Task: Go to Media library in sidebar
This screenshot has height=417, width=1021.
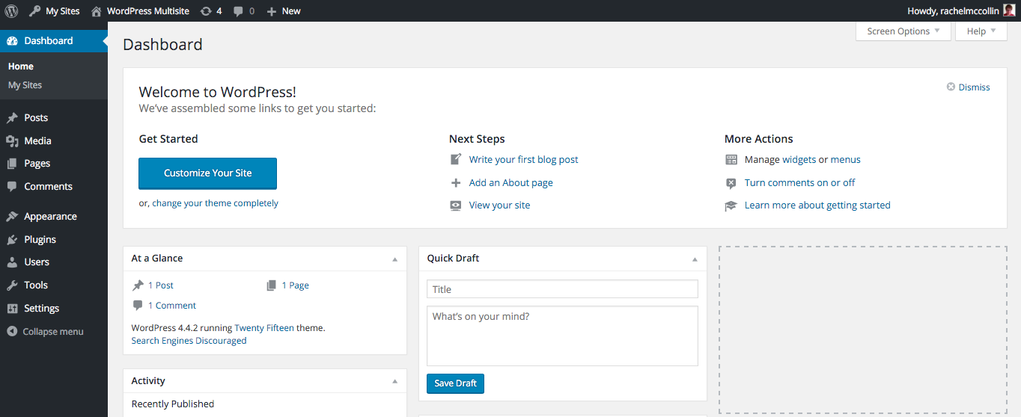Action: coord(37,141)
